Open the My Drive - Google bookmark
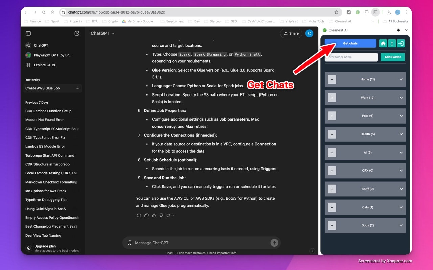This screenshot has height=270, width=433. click(x=138, y=21)
